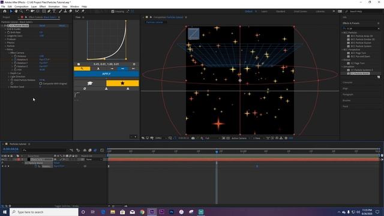384x216 pixels.
Task: Toggle the Rotation X stopwatch
Action: point(15,59)
